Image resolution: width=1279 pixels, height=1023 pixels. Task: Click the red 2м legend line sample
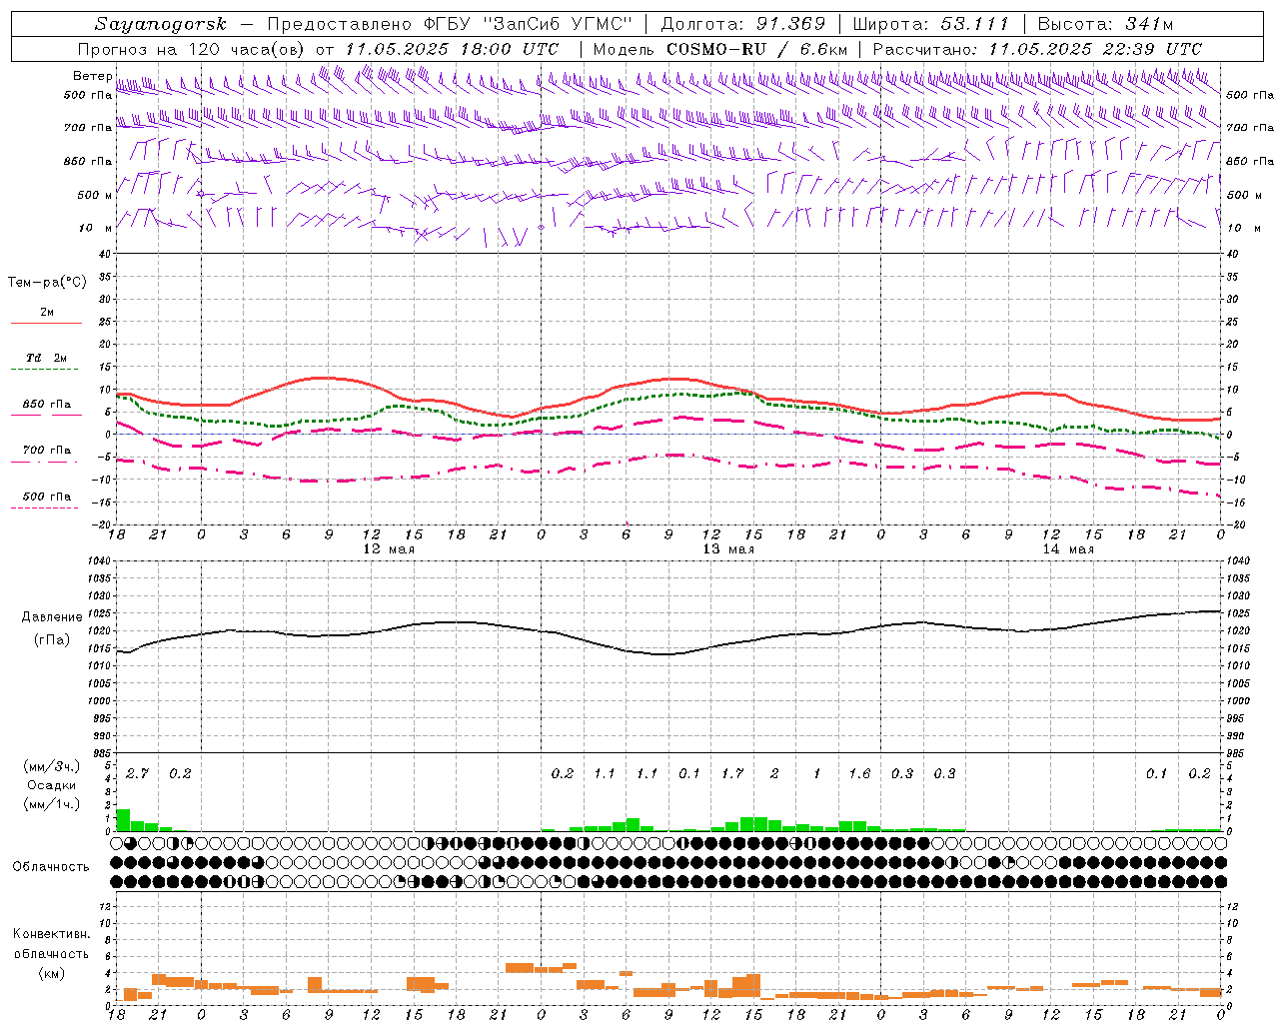tap(46, 323)
